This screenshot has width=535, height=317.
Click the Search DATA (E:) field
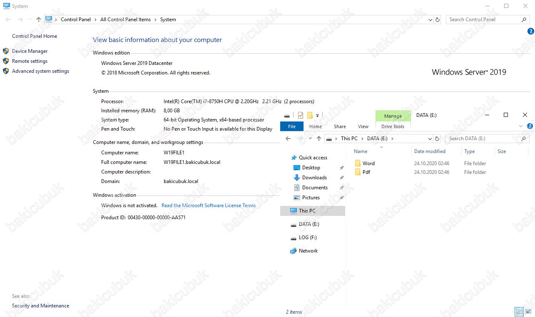point(487,139)
